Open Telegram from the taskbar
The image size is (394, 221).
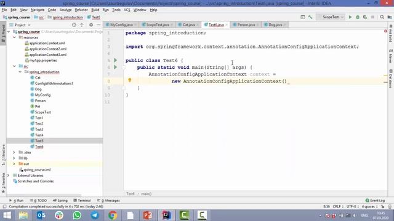pyautogui.click(x=95, y=215)
